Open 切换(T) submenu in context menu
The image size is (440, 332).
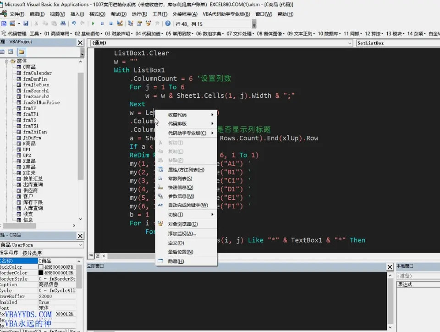pyautogui.click(x=186, y=215)
